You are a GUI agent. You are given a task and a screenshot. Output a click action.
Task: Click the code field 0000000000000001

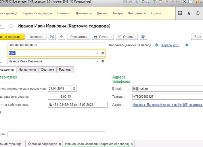tap(56, 45)
